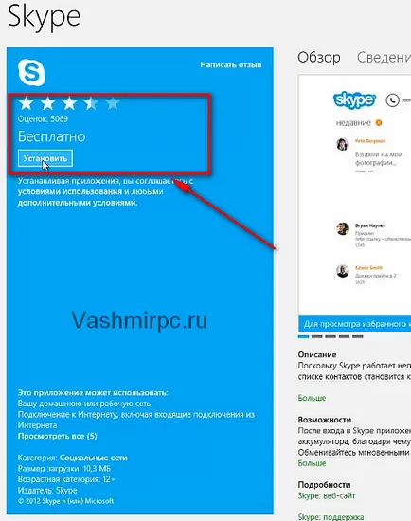The height and width of the screenshot is (521, 411).
Task: Click the phone call icon in the app preview
Action: [392, 100]
